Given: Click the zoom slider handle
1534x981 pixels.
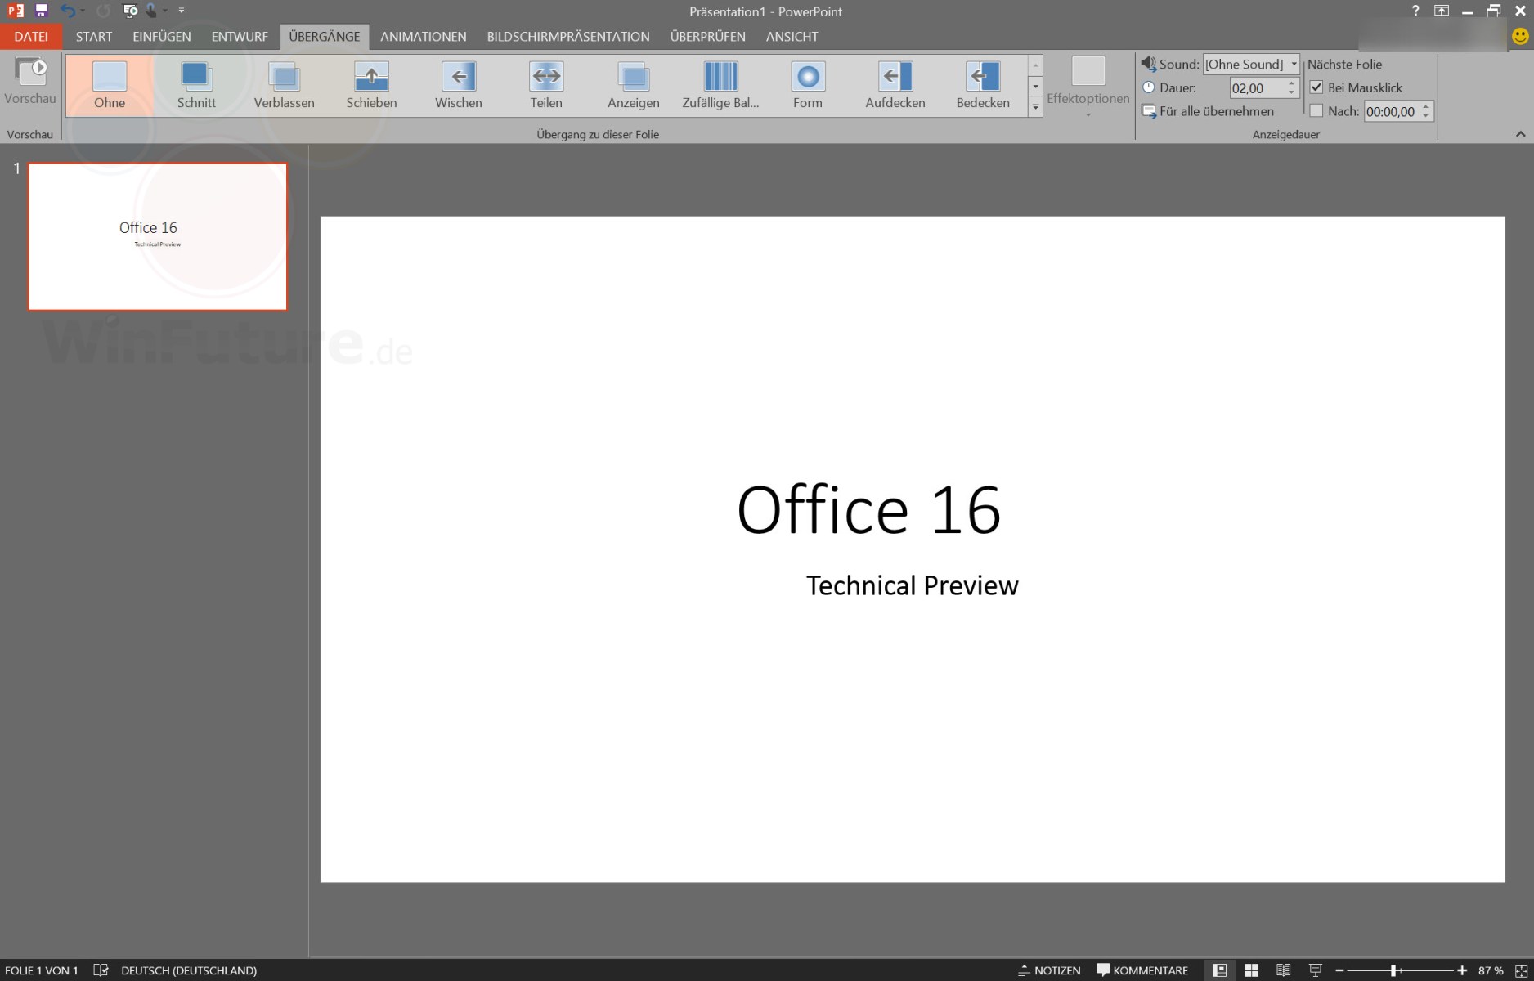Looking at the screenshot, I should 1393,970.
